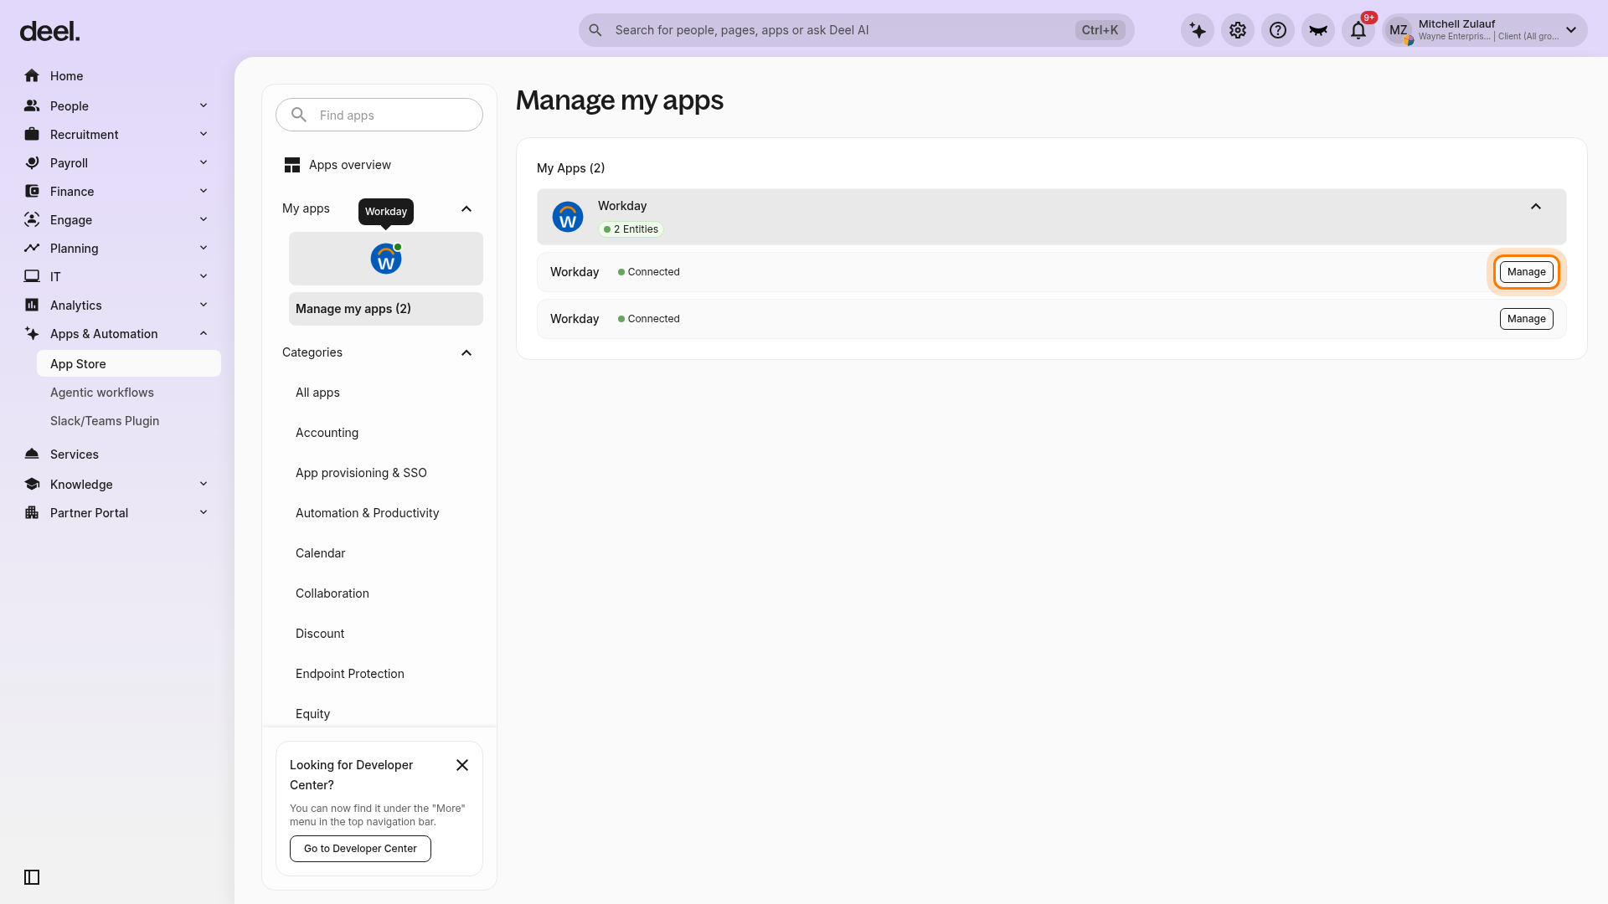Select Manage my apps (2)

pos(386,309)
